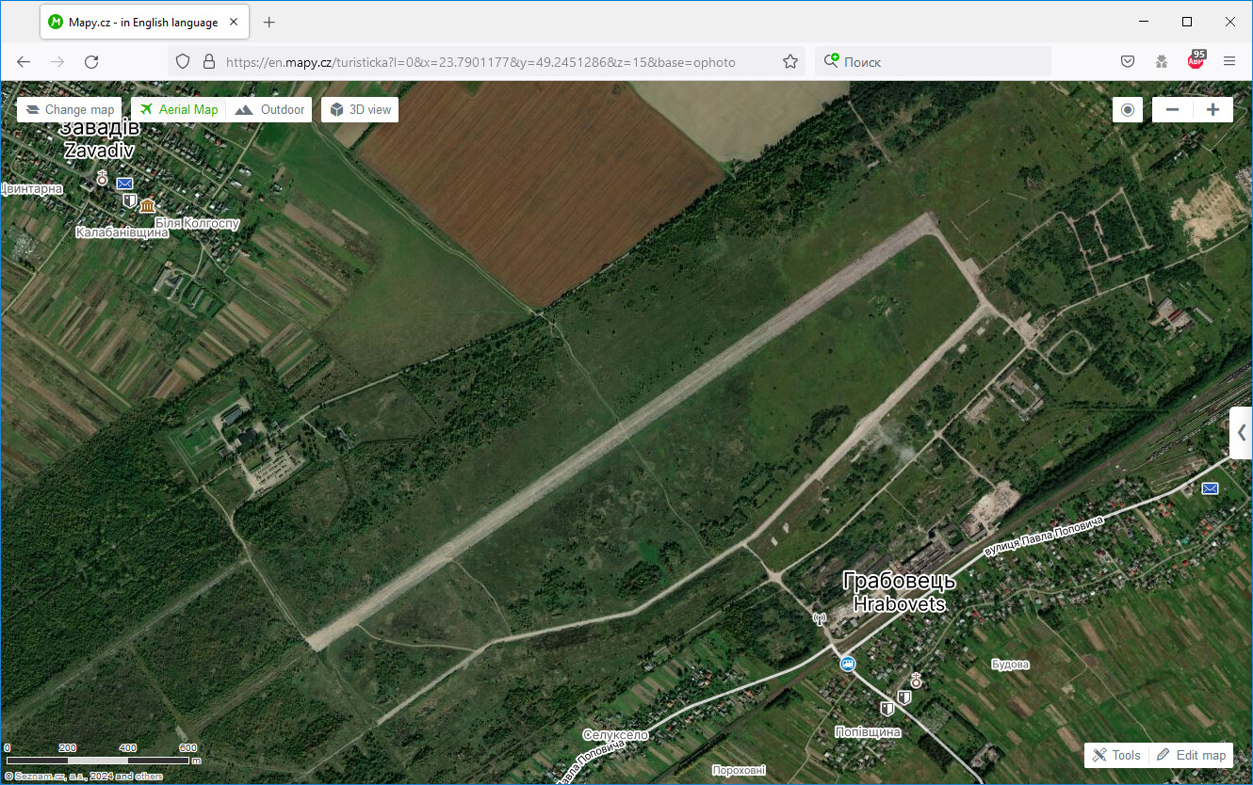Switch to Aerial Map layer

(x=179, y=110)
